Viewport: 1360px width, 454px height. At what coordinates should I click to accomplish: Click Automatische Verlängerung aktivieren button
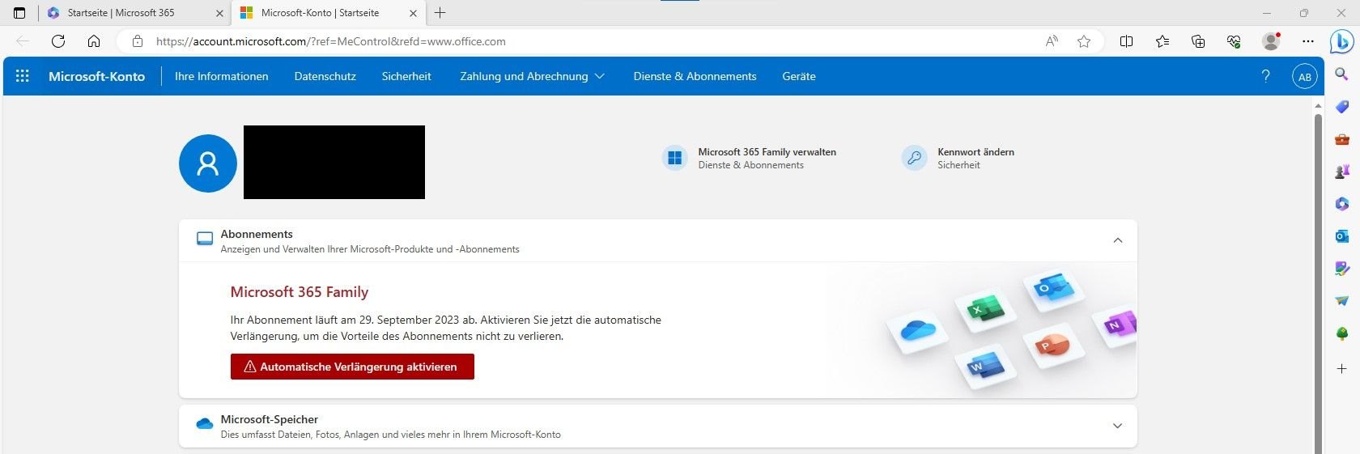point(352,367)
